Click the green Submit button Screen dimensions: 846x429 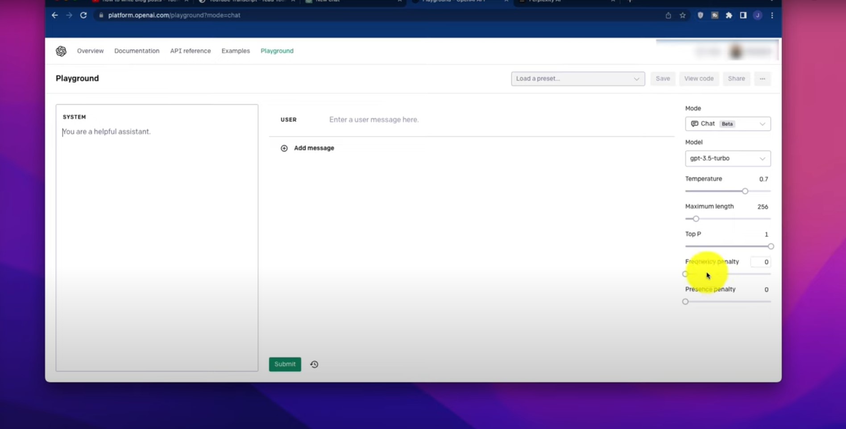pos(285,364)
